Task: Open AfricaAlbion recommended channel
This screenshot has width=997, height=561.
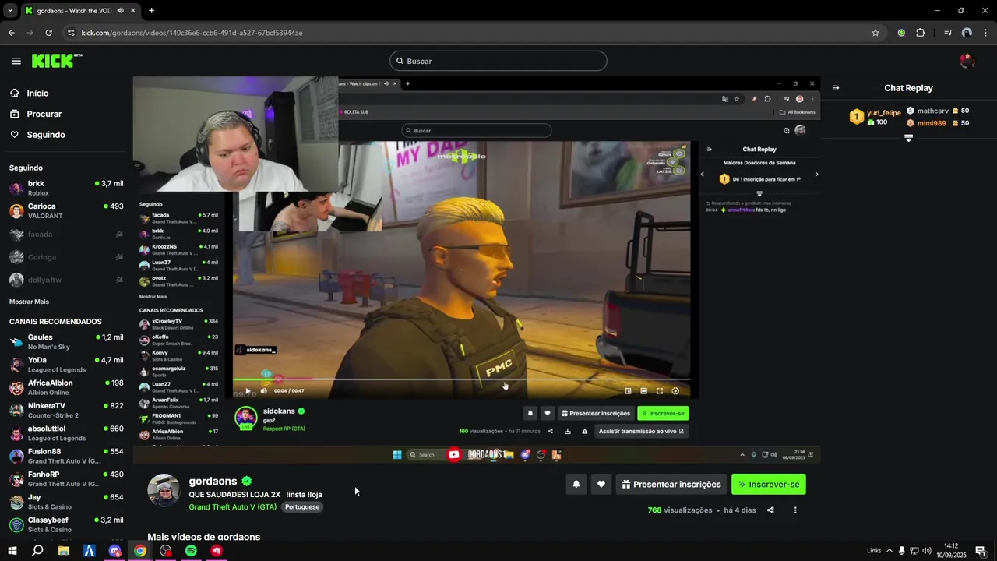Action: [66, 387]
